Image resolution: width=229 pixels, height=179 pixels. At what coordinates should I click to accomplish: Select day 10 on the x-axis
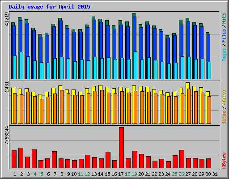(x=74, y=174)
